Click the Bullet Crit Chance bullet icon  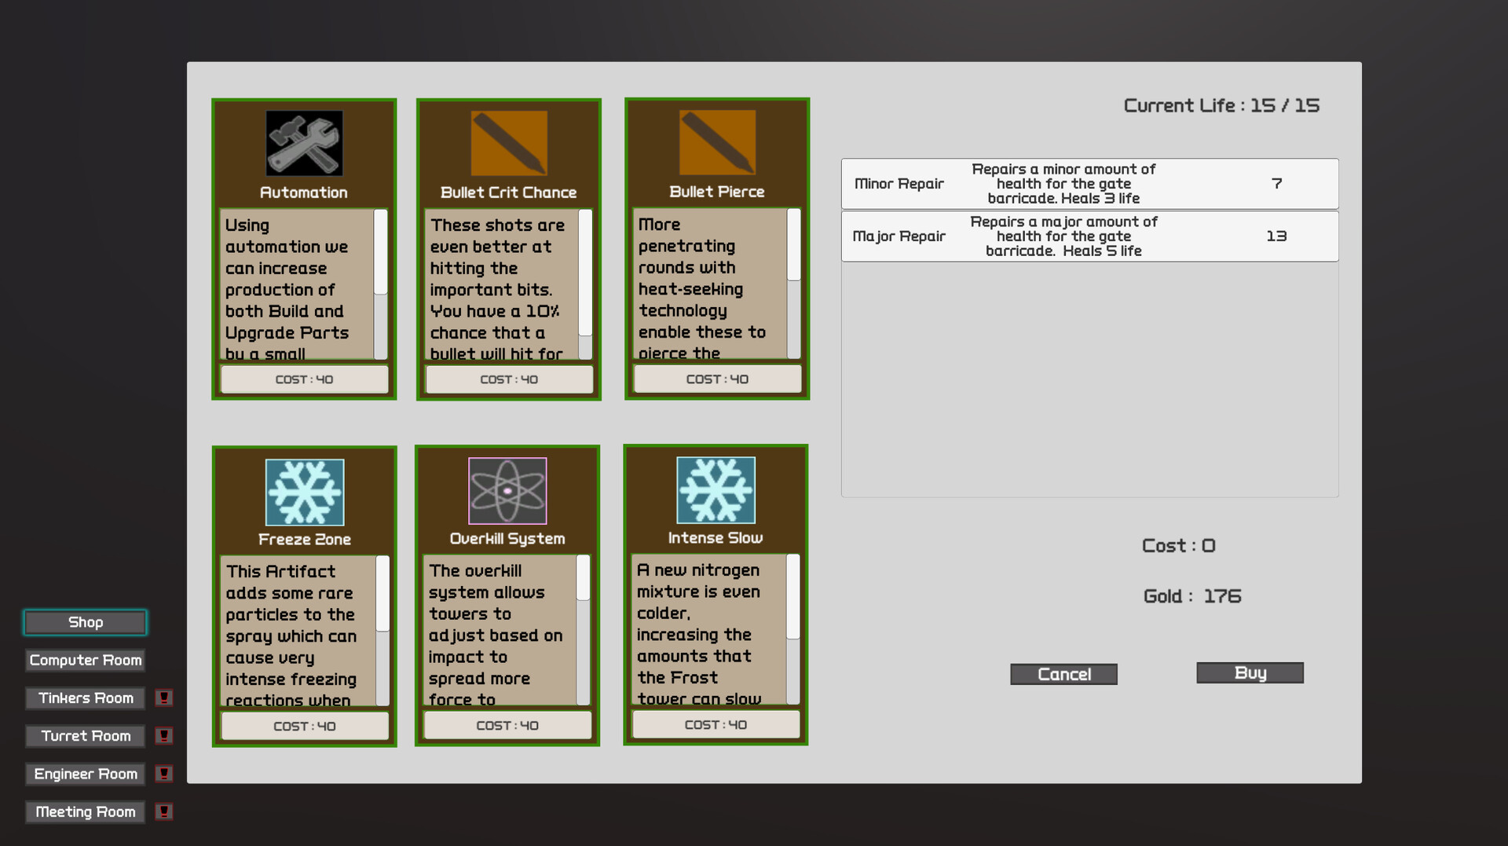(x=508, y=144)
